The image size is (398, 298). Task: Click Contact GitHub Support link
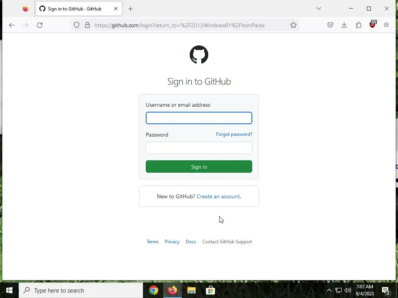[x=227, y=241]
